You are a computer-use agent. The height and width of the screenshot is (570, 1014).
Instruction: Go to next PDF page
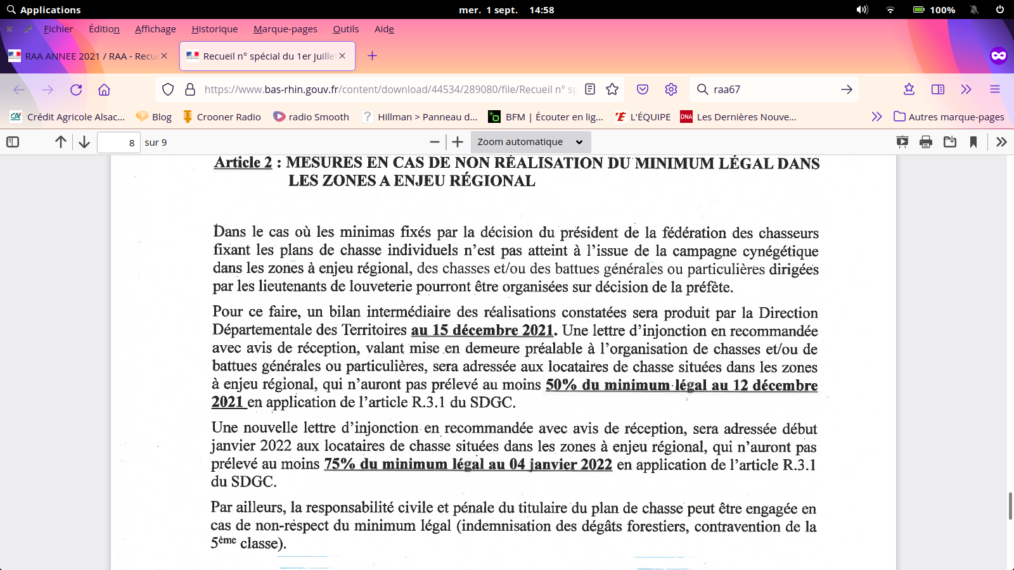[x=84, y=142]
